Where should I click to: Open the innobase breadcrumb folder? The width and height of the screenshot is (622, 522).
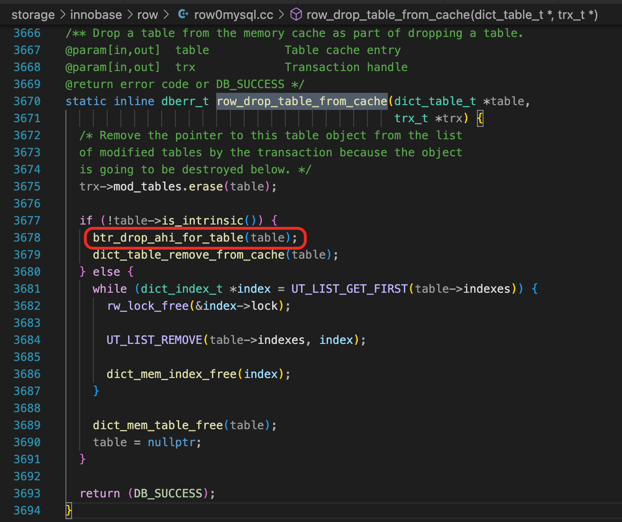(96, 15)
